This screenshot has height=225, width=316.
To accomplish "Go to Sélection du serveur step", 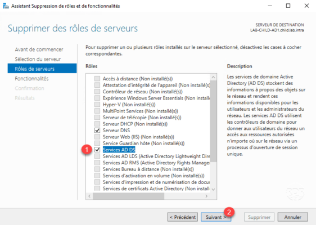I will pos(38,59).
